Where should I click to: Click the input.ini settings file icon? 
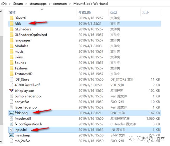pyautogui.click(x=11, y=130)
